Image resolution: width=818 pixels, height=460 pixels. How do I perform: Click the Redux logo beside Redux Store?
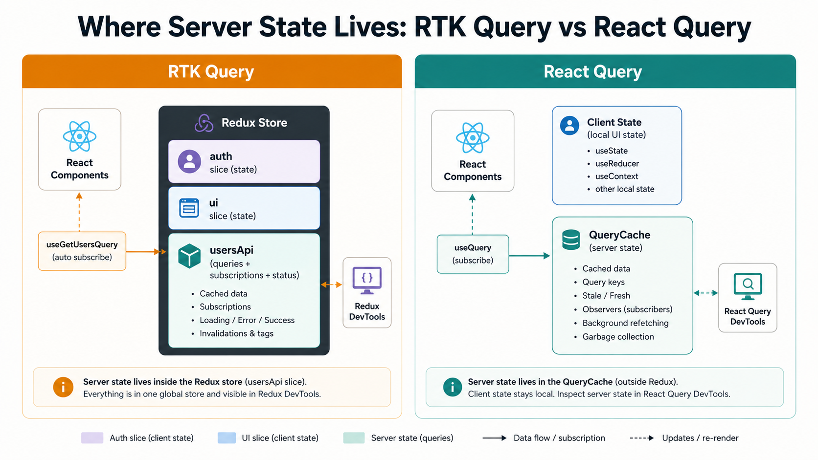coord(204,123)
